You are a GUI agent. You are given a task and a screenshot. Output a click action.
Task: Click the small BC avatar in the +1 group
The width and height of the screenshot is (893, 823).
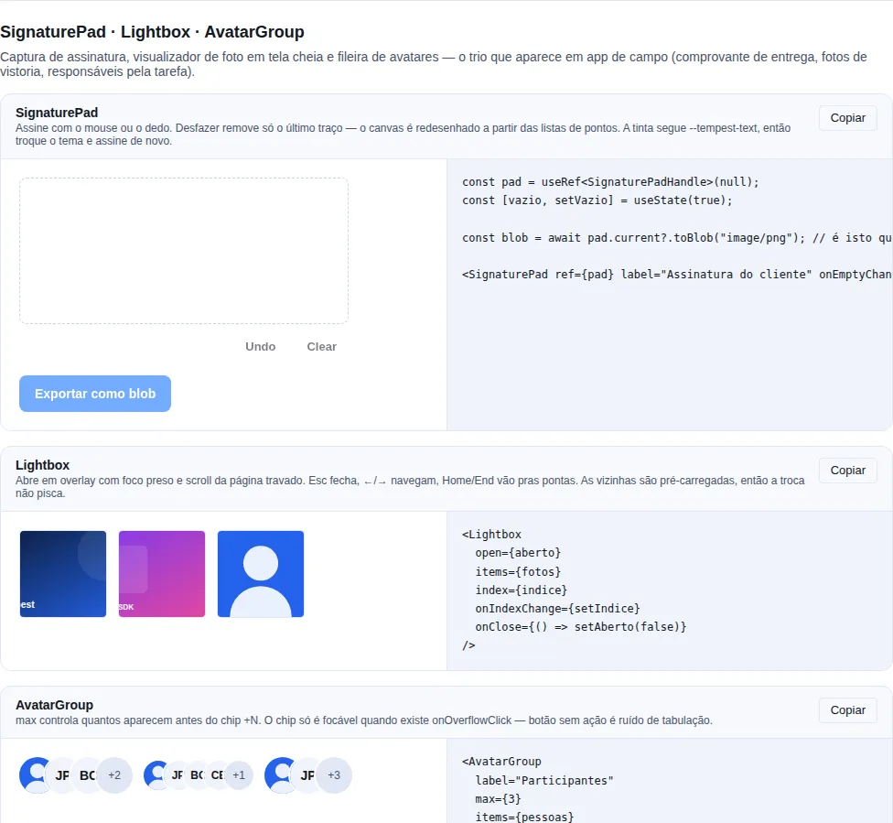197,775
